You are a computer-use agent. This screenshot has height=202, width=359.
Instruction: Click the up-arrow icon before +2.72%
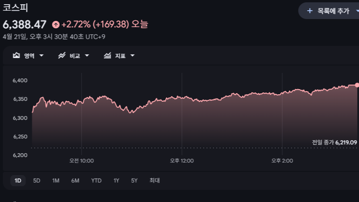pos(56,25)
